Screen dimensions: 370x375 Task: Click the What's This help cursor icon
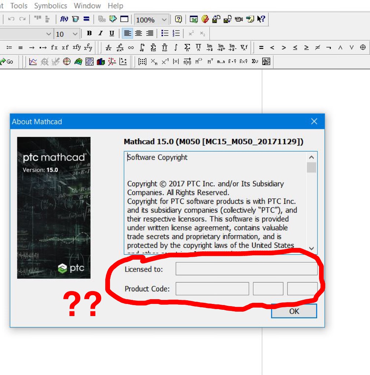click(261, 19)
